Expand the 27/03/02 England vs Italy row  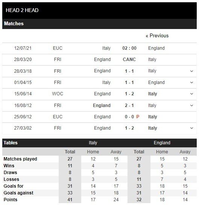click(x=191, y=128)
